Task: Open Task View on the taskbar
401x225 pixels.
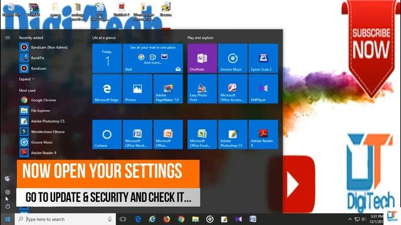Action: point(123,219)
